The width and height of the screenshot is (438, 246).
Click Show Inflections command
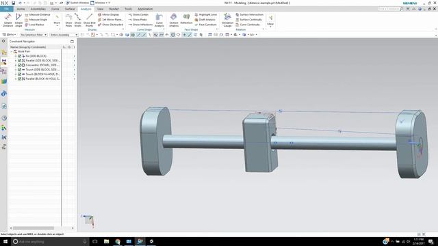pyautogui.click(x=140, y=25)
